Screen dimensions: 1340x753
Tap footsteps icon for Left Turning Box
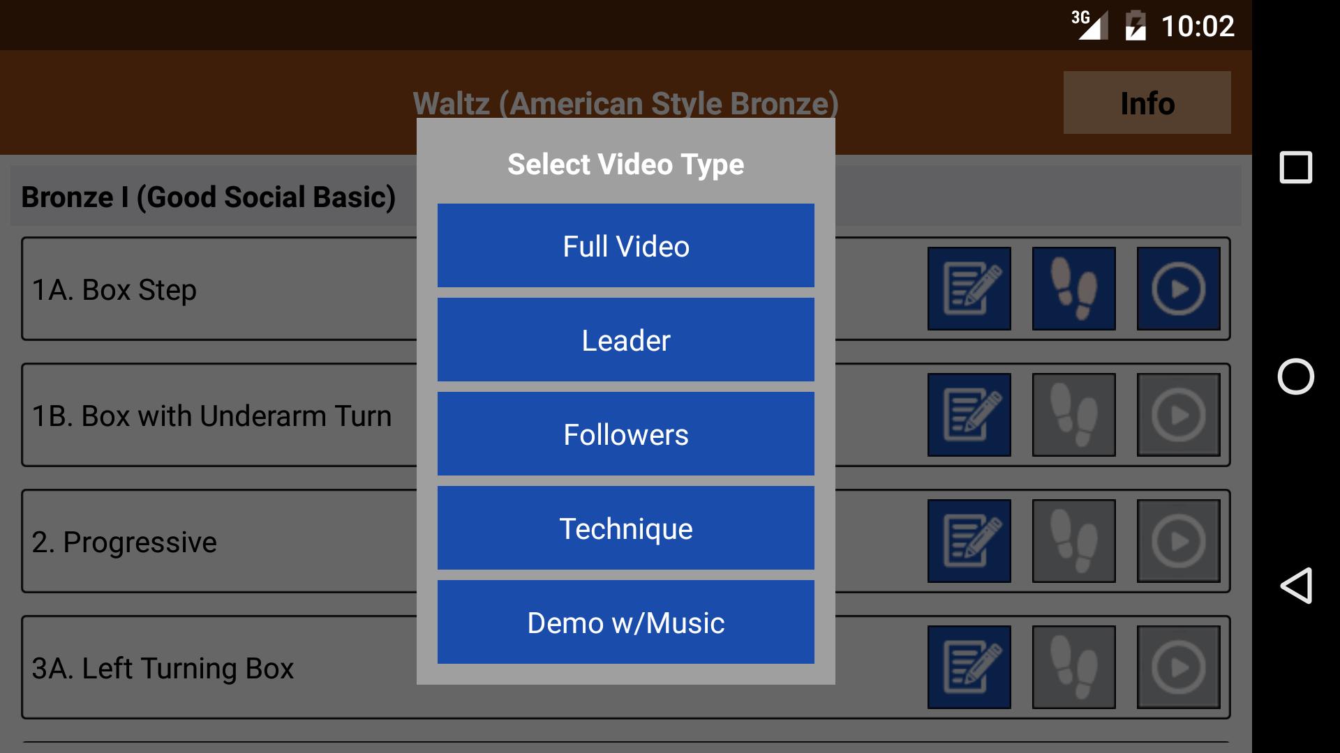pyautogui.click(x=1073, y=667)
